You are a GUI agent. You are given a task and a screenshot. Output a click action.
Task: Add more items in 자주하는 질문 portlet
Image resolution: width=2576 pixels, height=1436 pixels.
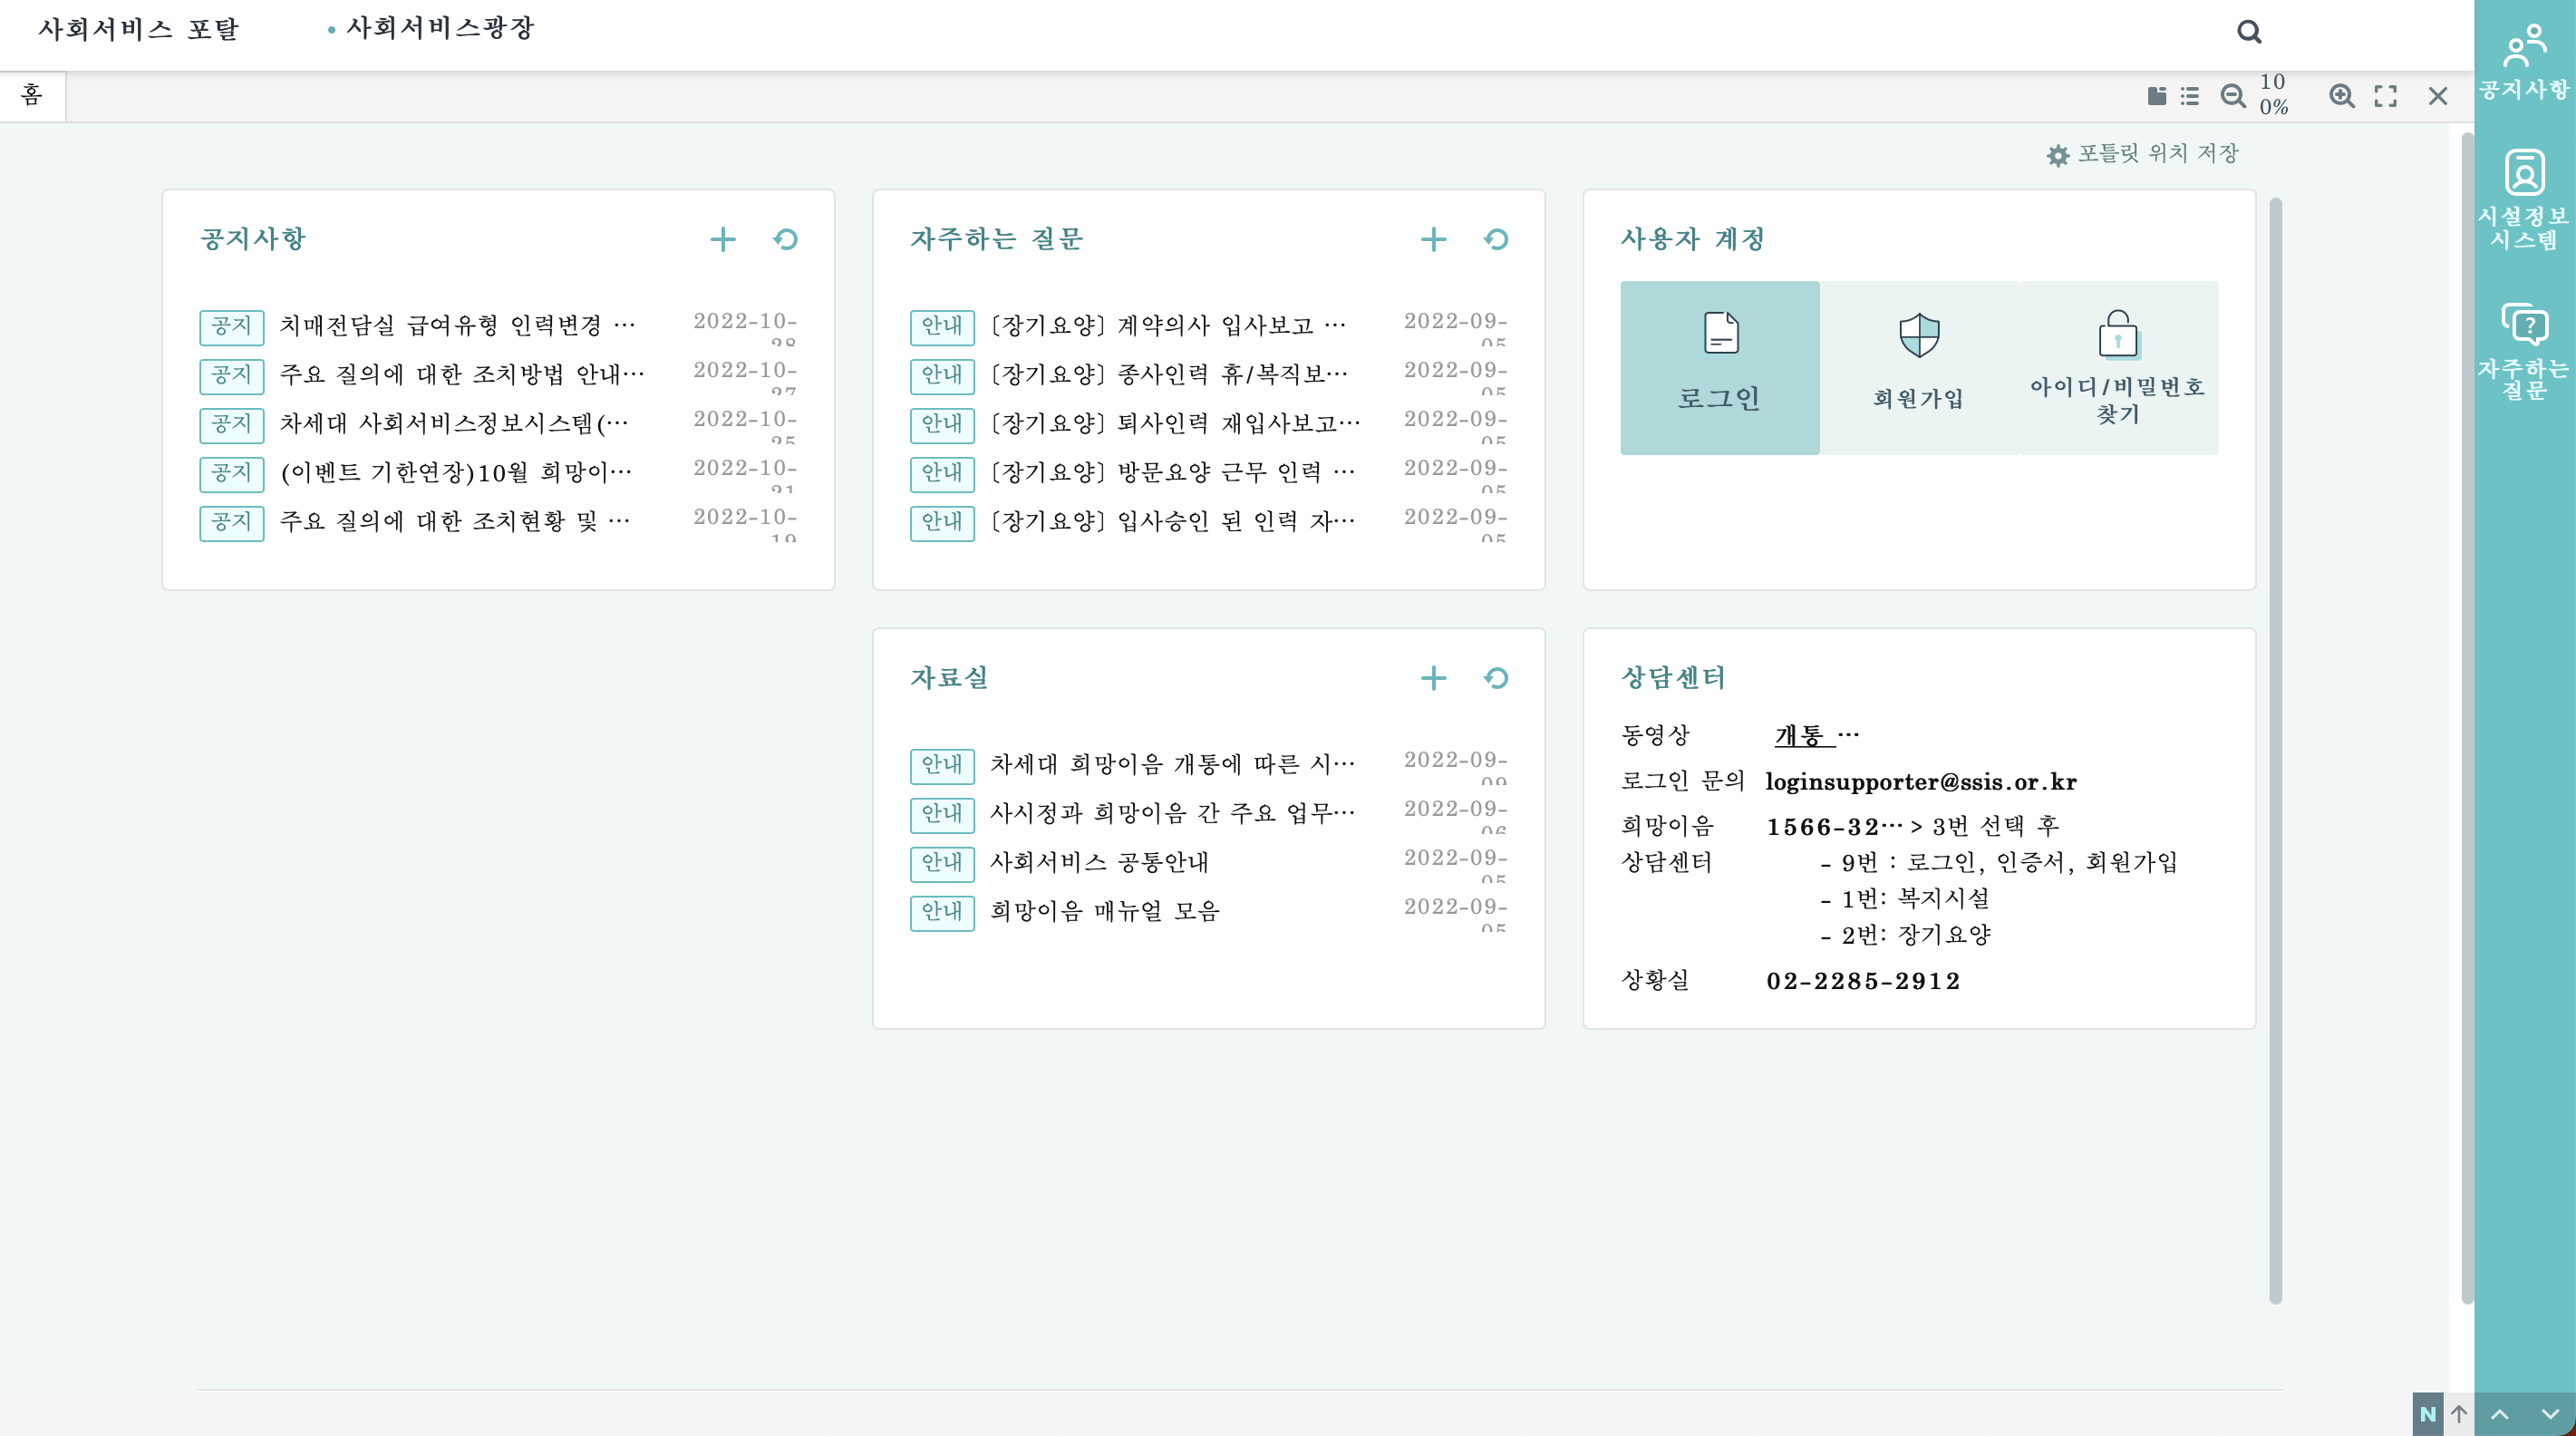tap(1433, 239)
